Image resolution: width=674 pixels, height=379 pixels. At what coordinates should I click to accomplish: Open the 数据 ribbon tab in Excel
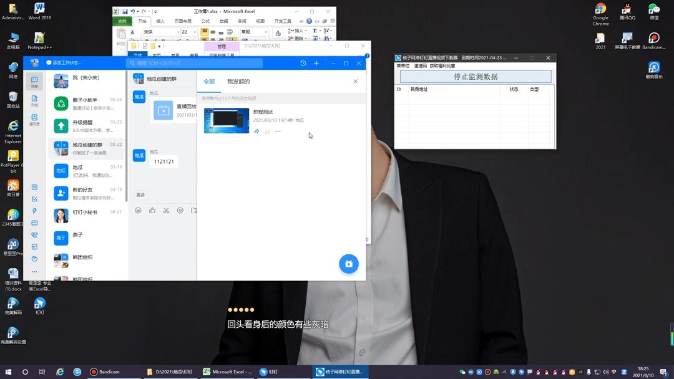click(x=223, y=21)
